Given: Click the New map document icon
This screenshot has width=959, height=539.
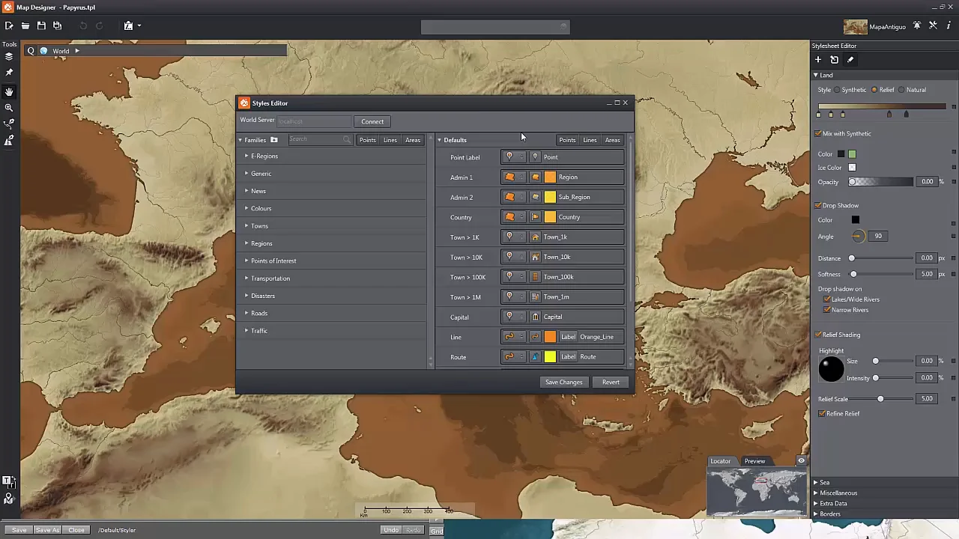Looking at the screenshot, I should point(9,26).
